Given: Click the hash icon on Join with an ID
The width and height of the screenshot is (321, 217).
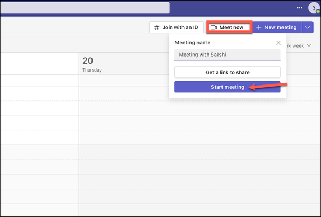Looking at the screenshot, I should pos(157,27).
